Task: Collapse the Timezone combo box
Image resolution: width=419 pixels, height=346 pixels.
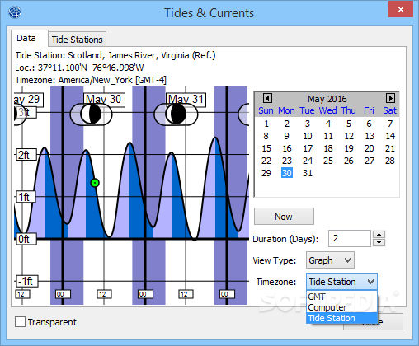Action: pyautogui.click(x=341, y=282)
